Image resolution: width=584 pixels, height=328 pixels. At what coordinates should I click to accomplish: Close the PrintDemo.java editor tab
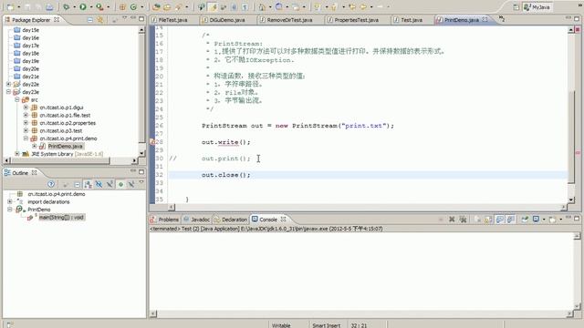485,19
